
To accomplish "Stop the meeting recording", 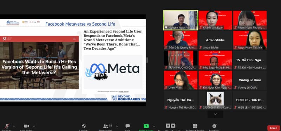I will 173,126.
